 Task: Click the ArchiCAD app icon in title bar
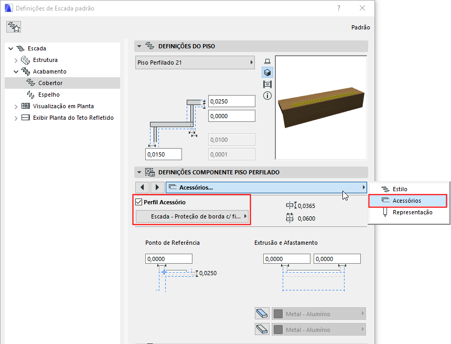pos(8,8)
